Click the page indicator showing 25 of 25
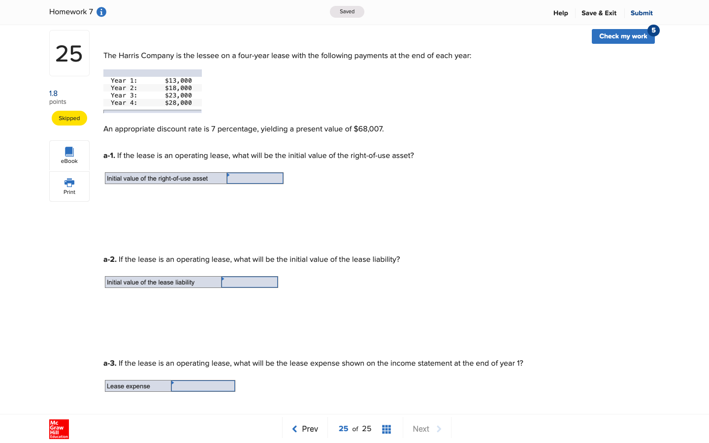 tap(354, 429)
